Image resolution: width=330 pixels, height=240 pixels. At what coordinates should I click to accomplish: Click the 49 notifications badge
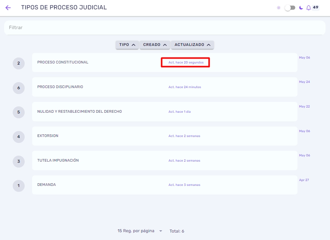click(x=315, y=7)
